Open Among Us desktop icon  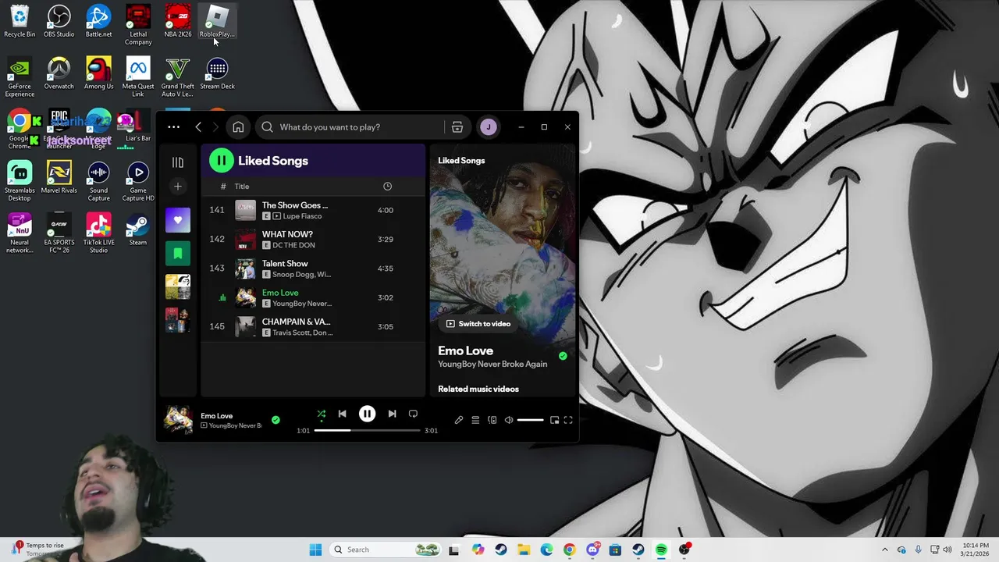98,73
